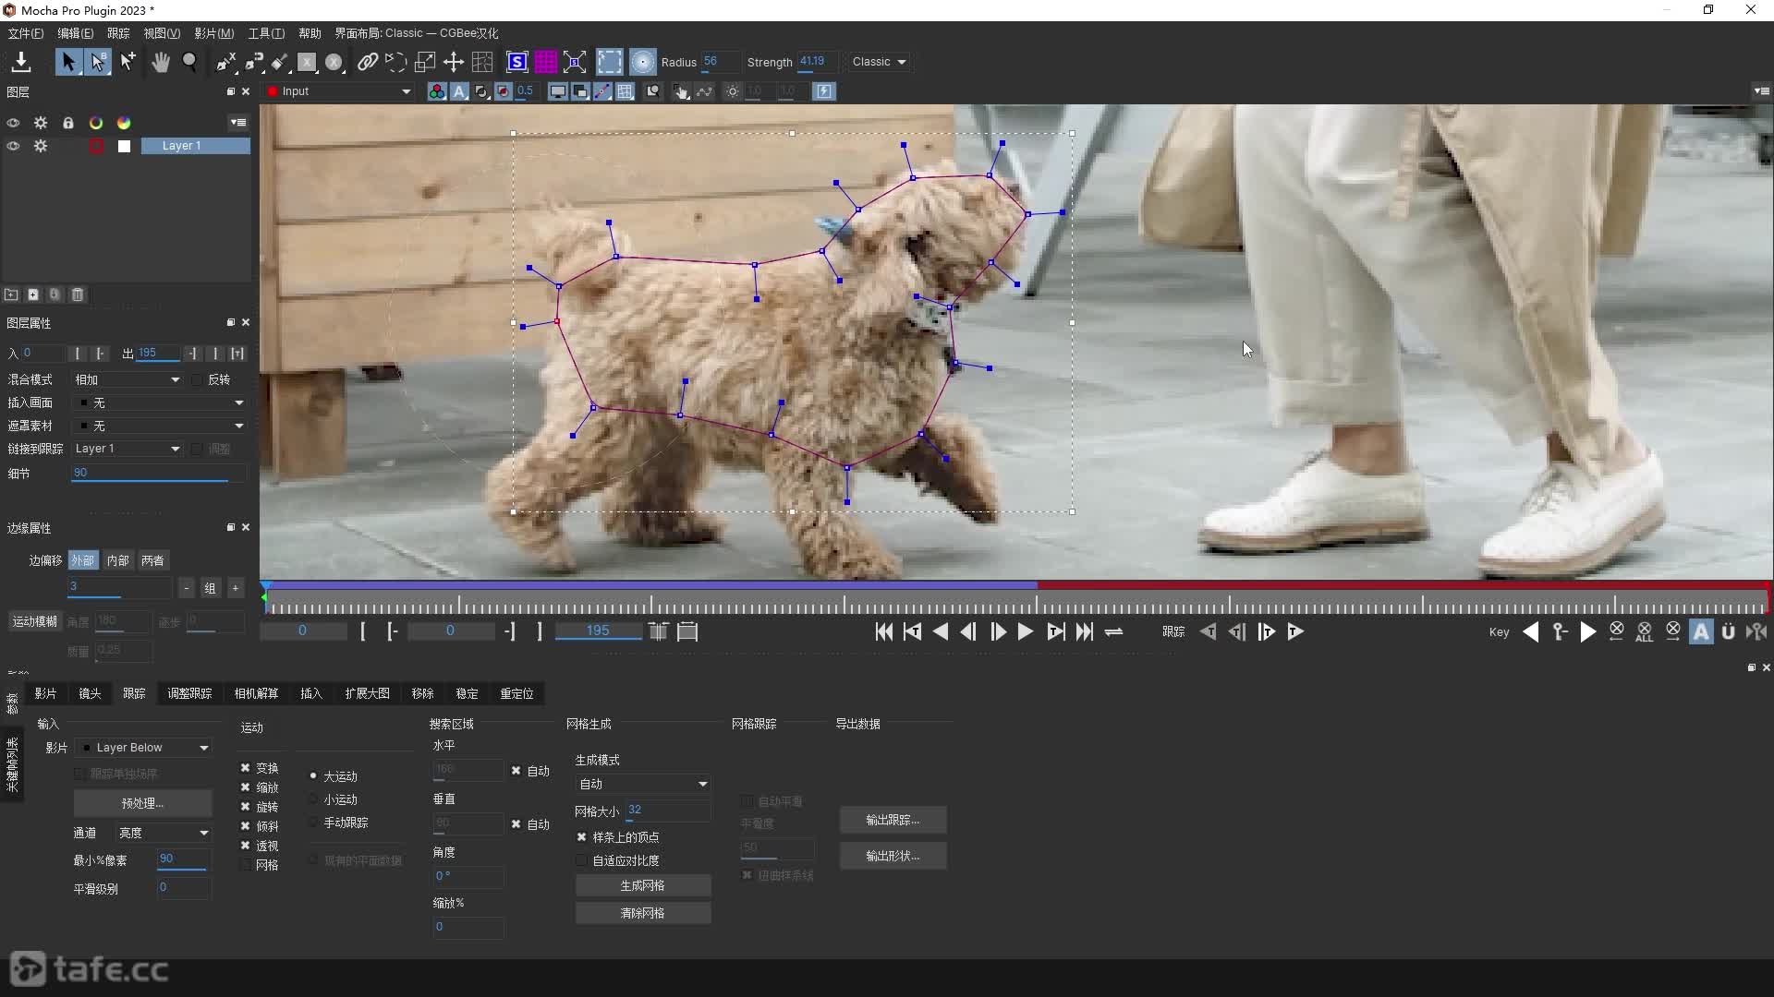Toggle the 透视 perspective checkbox
1774x997 pixels.
click(245, 845)
